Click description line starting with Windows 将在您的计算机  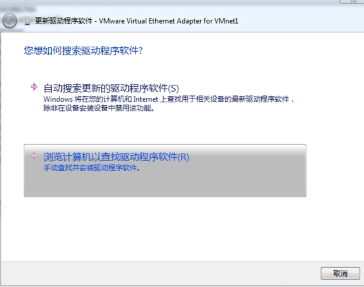click(x=168, y=99)
